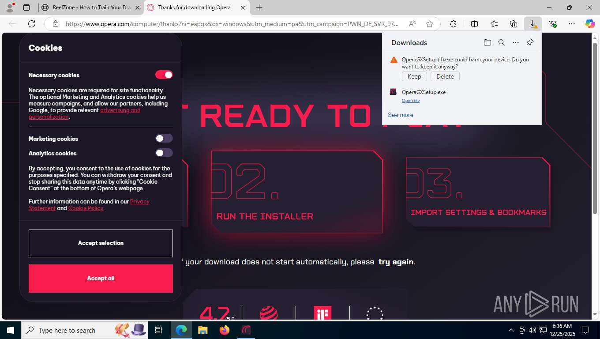
Task: Open the volume icon in system tray
Action: (x=532, y=330)
